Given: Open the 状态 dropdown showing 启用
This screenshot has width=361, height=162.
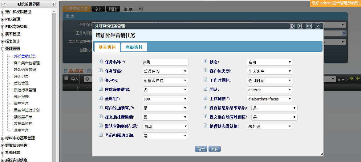Looking at the screenshot, I should coord(270,62).
